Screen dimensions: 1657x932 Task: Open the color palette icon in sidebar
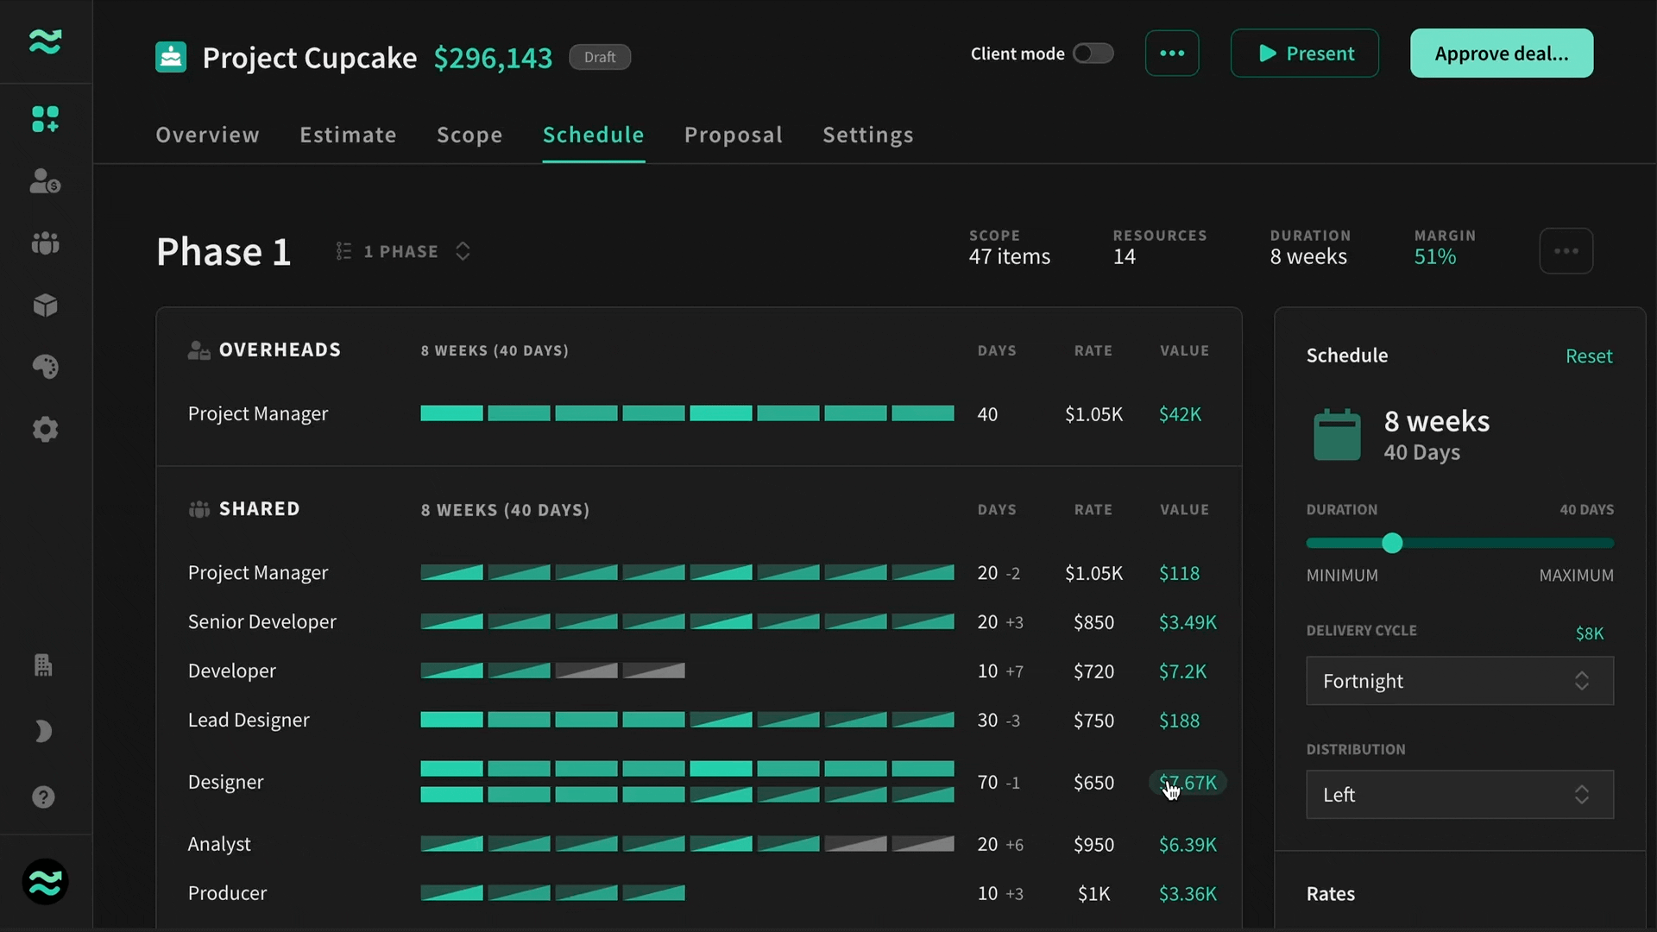[45, 367]
